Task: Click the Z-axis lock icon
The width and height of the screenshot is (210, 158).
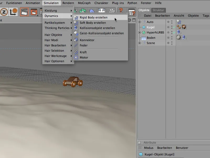Action: pos(4,12)
